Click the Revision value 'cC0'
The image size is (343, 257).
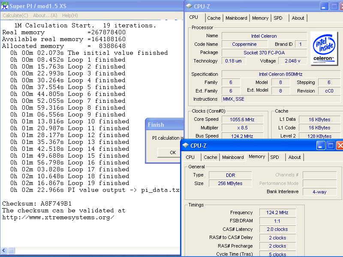coord(329,91)
